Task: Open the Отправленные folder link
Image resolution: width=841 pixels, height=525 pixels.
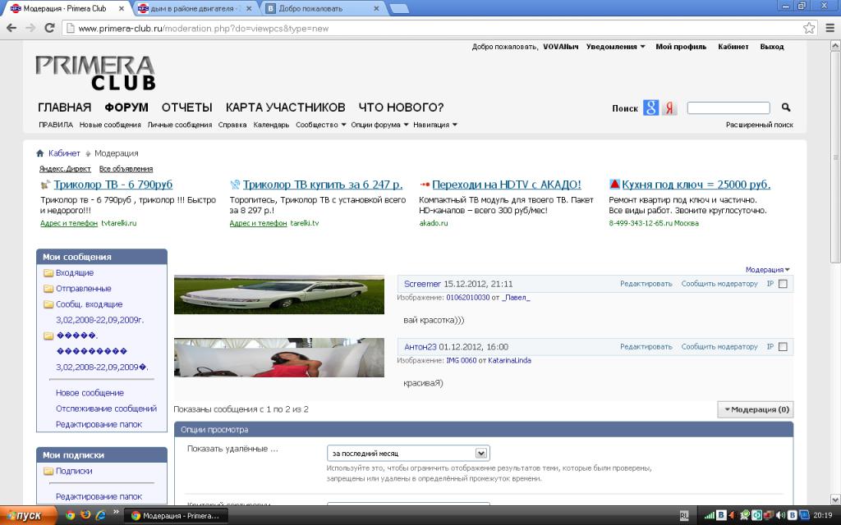Action: [x=84, y=288]
